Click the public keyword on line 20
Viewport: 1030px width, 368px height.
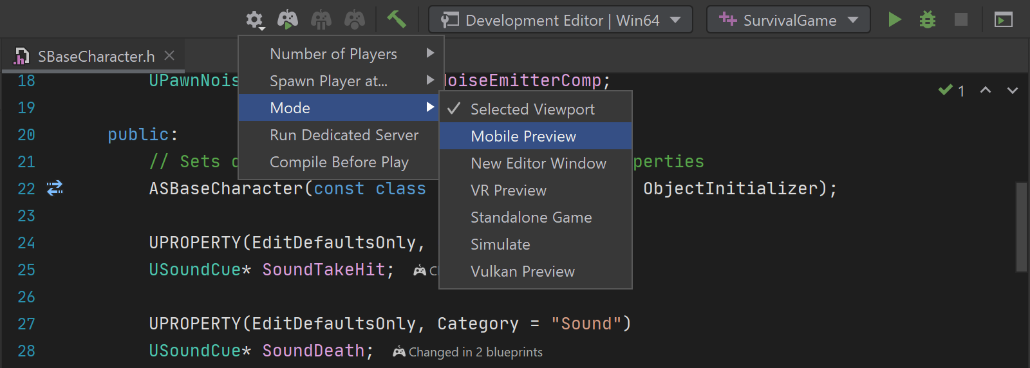(x=138, y=134)
